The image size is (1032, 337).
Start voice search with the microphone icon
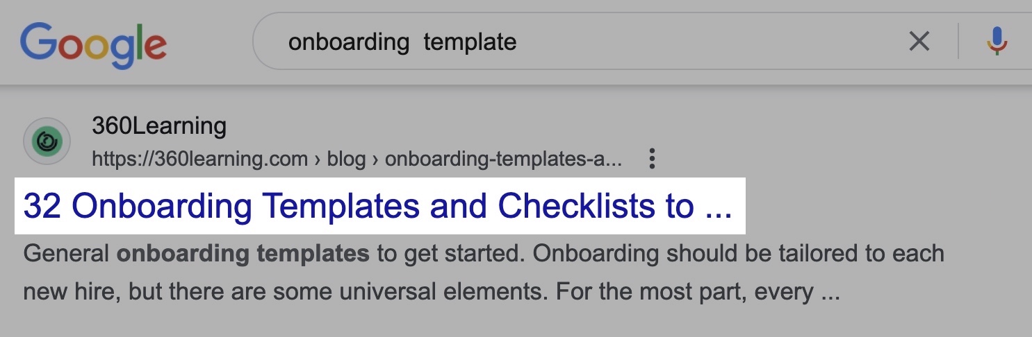997,42
